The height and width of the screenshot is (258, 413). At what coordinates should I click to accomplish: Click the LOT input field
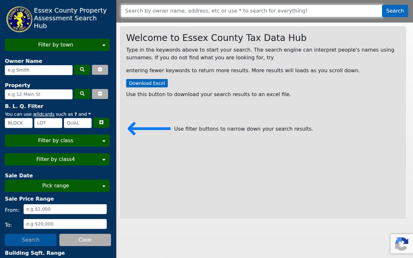tap(48, 123)
